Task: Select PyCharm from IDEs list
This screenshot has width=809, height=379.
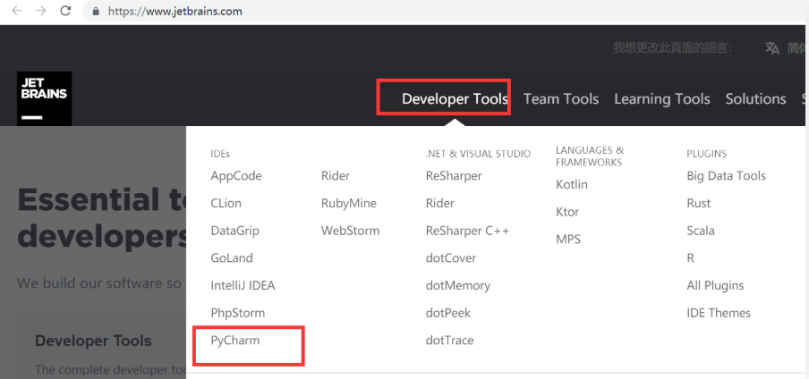Action: [x=235, y=341]
